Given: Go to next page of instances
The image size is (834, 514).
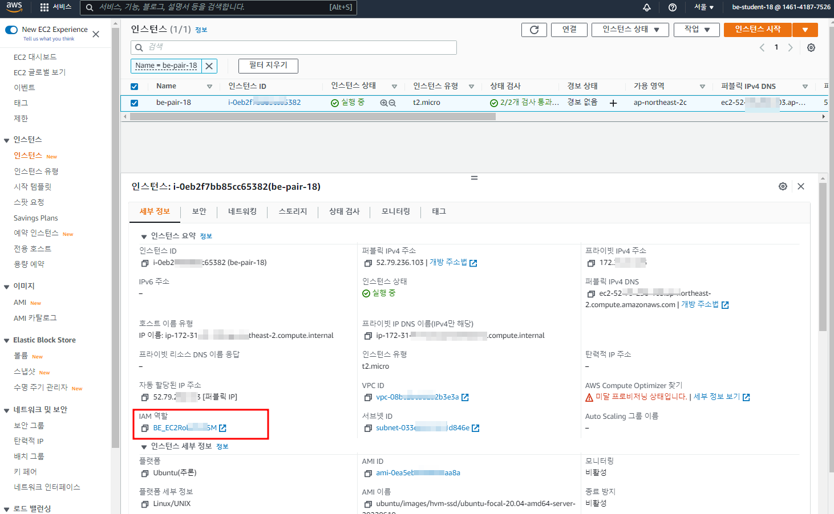Looking at the screenshot, I should 790,48.
